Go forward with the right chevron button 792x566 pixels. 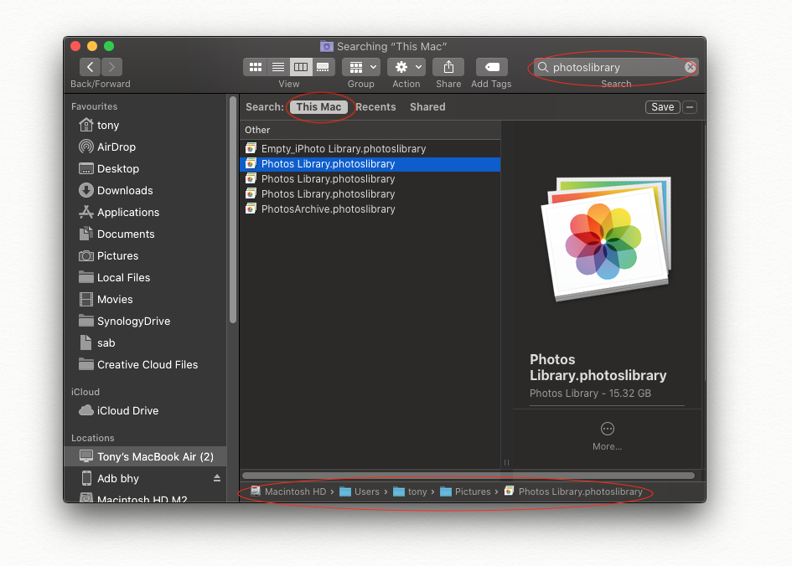pyautogui.click(x=111, y=67)
